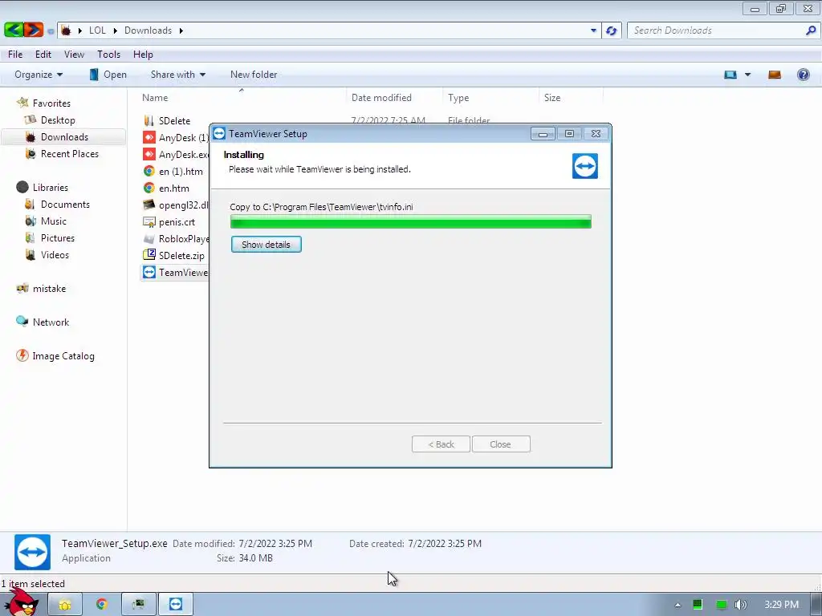This screenshot has width=822, height=616.
Task: Open the address bar history dropdown
Action: pos(593,30)
